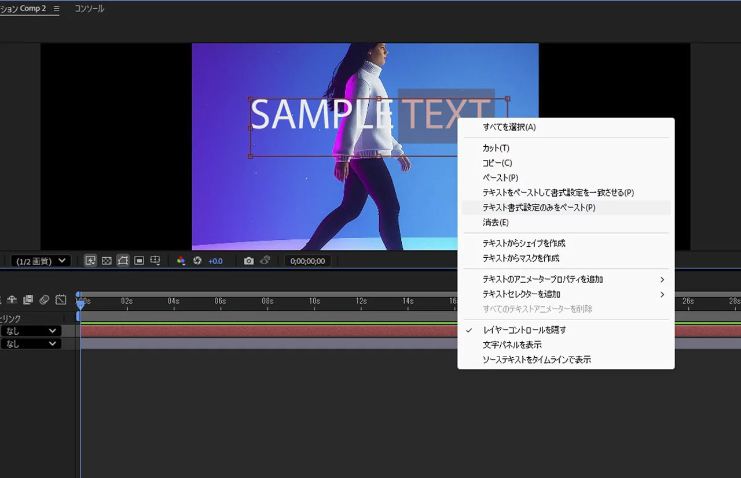Toggle show last snapshot eye icon
The image size is (741, 478).
point(265,260)
